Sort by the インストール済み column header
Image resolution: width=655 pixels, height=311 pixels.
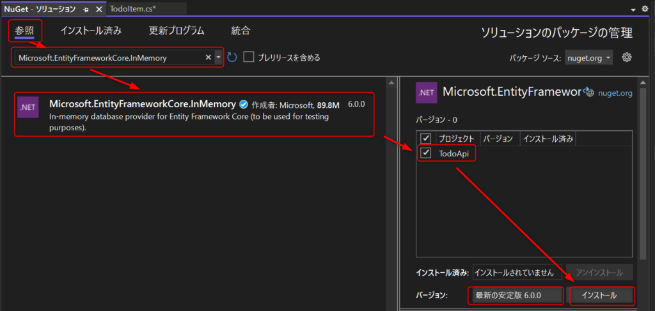pos(548,139)
